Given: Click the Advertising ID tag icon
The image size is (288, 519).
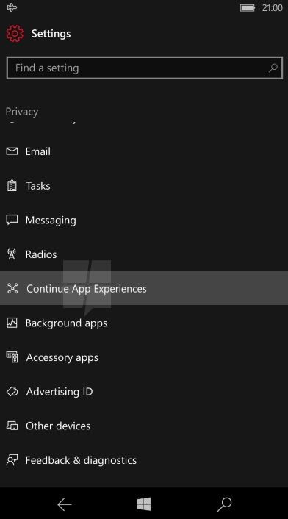Looking at the screenshot, I should click(12, 392).
